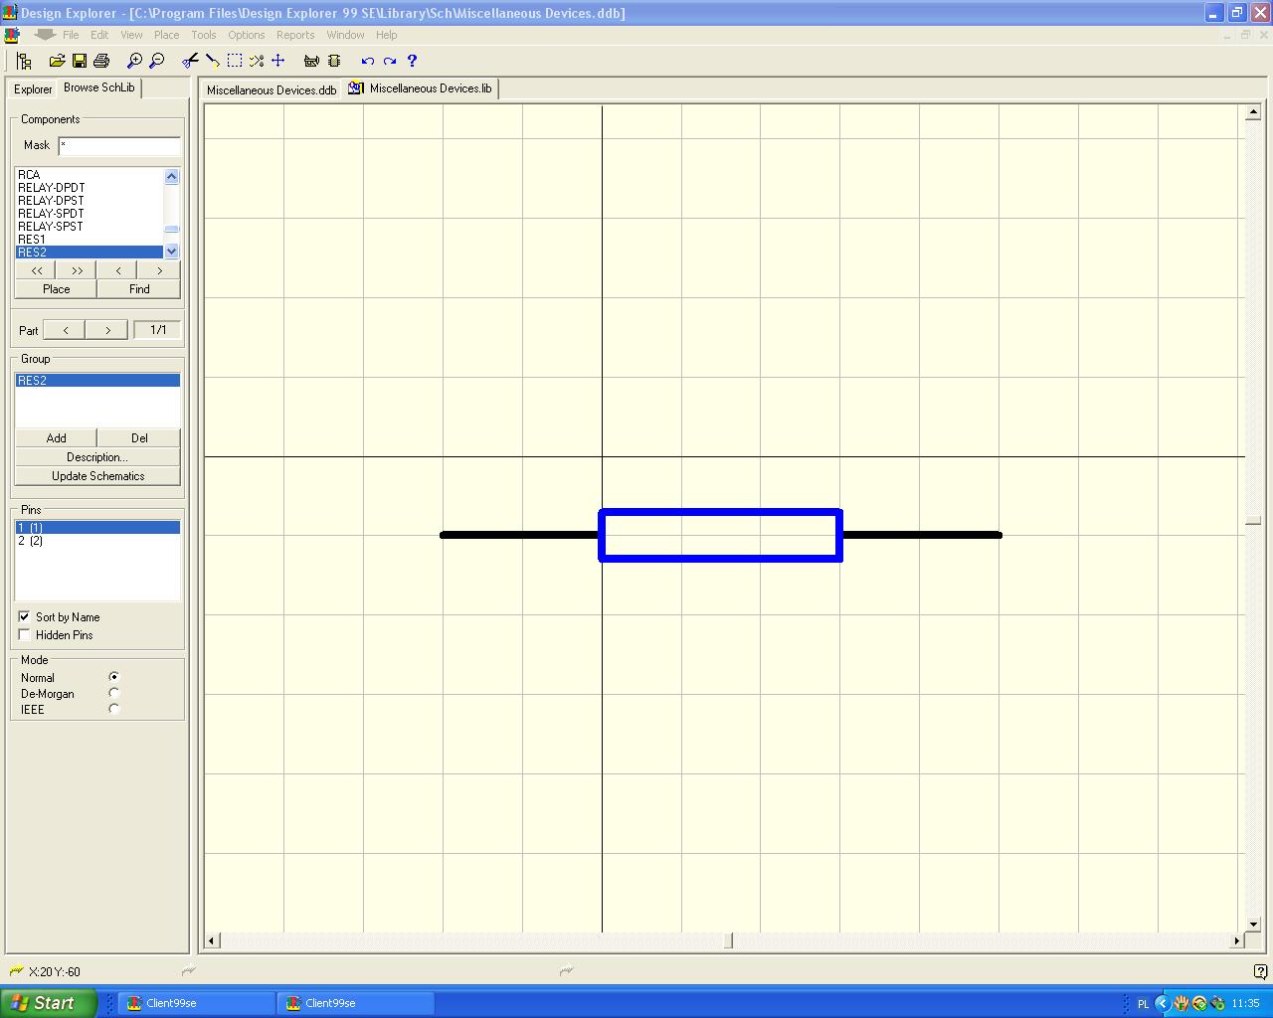Click the components list scroll-up arrow
The image size is (1273, 1018).
(171, 177)
